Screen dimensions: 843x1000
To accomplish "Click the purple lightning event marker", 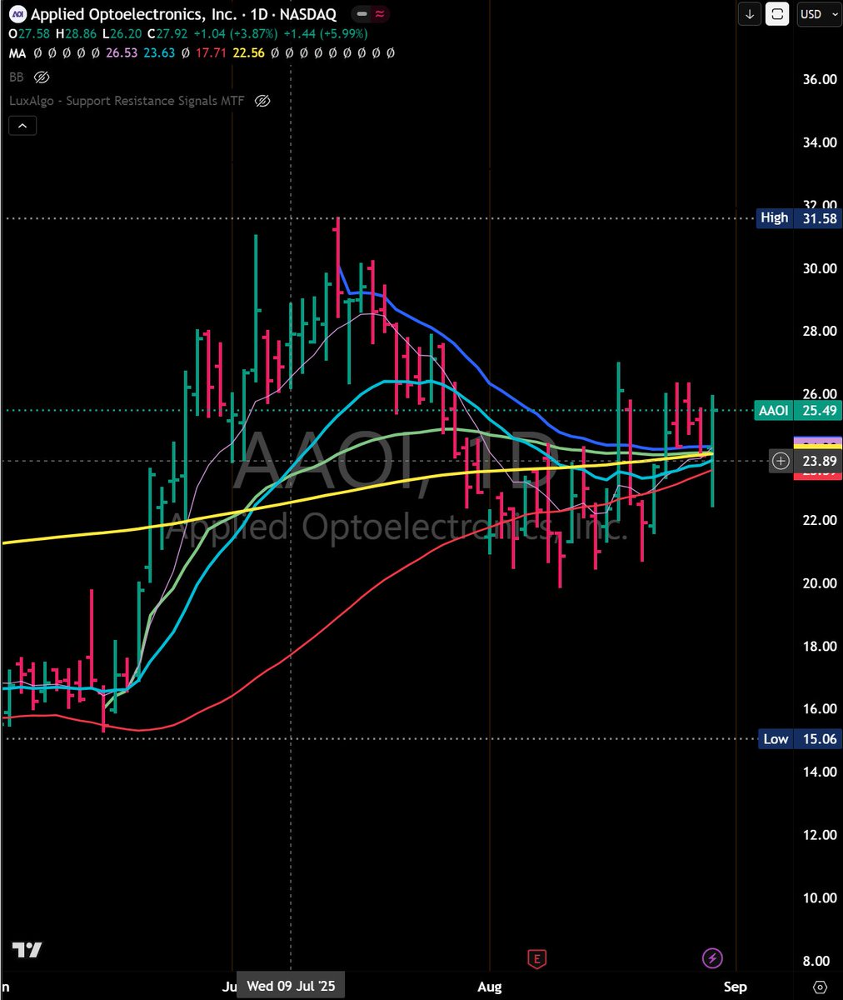I will click(x=713, y=958).
